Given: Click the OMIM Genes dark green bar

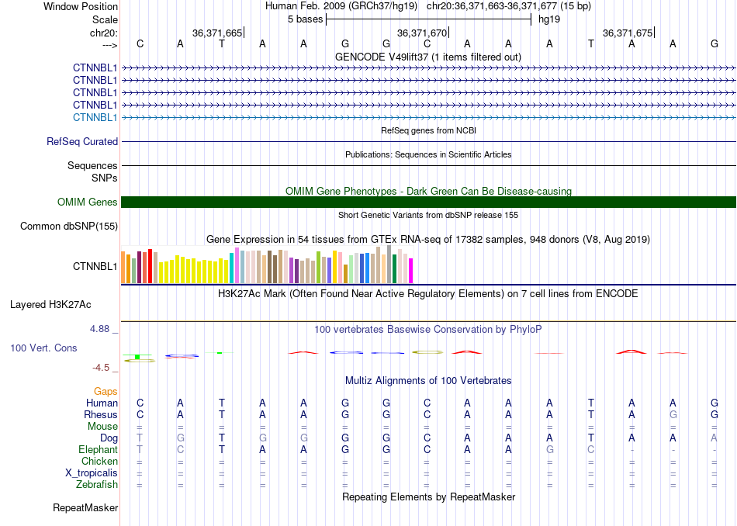Looking at the screenshot, I should tap(428, 202).
